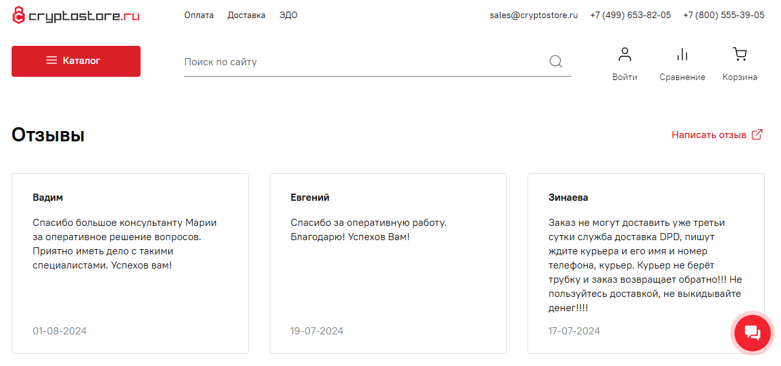Open the live chat bubble
The height and width of the screenshot is (366, 781).
pyautogui.click(x=753, y=333)
